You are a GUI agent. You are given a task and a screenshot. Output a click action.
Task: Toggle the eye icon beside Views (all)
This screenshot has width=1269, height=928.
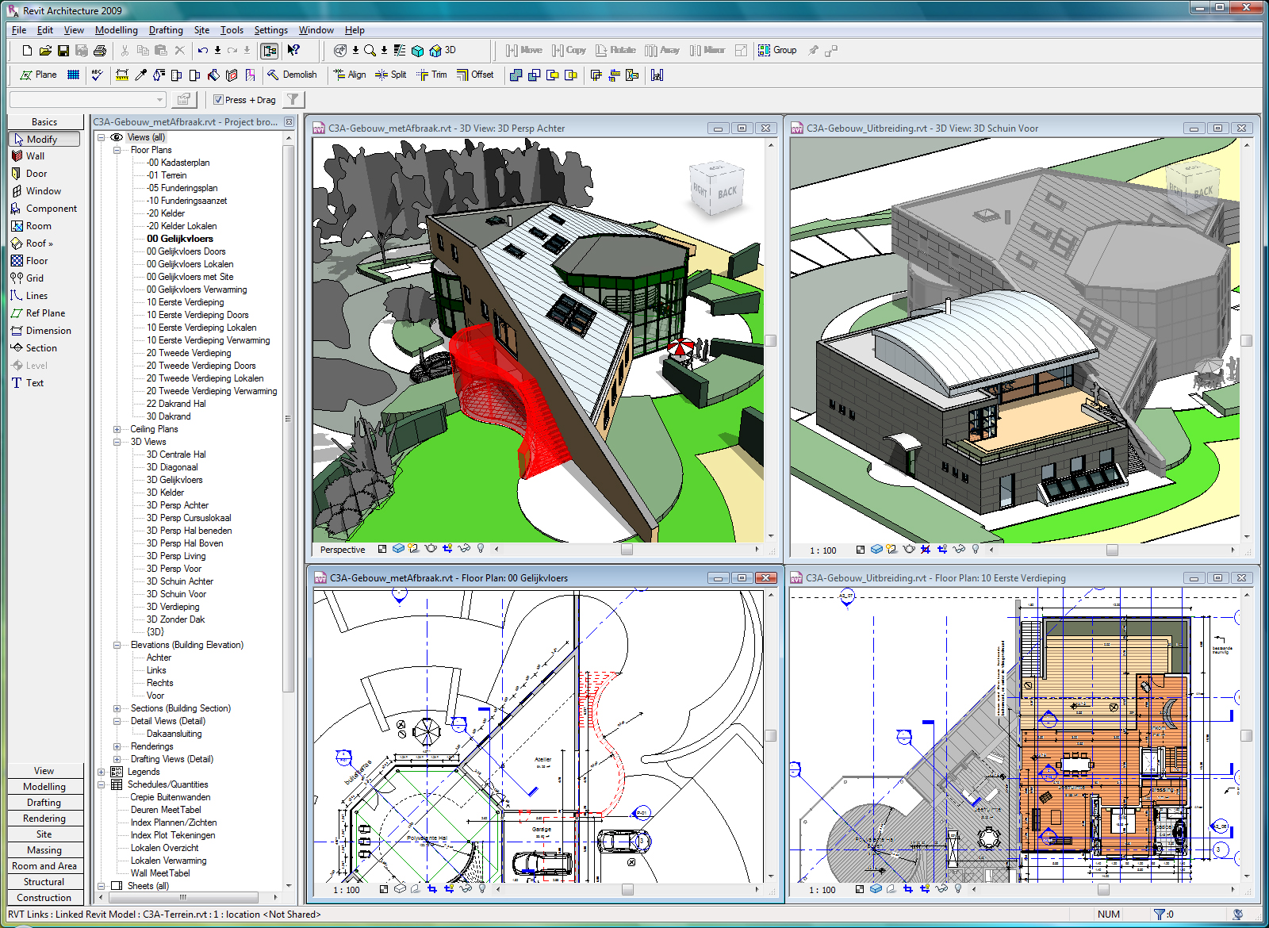click(117, 137)
